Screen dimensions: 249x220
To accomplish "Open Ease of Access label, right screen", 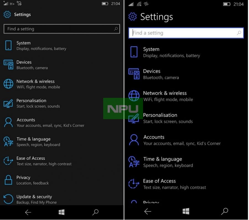I will click(159, 181).
